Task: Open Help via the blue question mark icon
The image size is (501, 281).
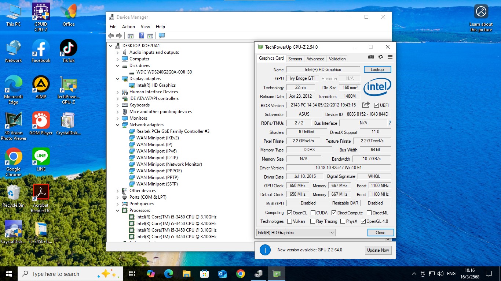Action: (142, 35)
